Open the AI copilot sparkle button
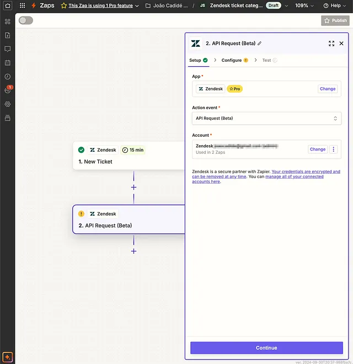This screenshot has height=364, width=353. point(7,357)
